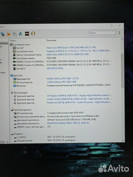This screenshot has height=177, width=133.
Task: Open the flame System Stability Test tool
Action: pos(9,34)
